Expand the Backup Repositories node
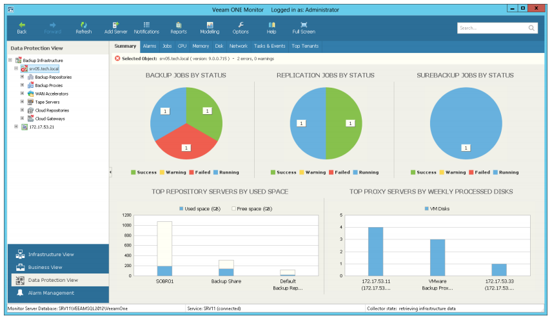The width and height of the screenshot is (552, 318). (22, 77)
